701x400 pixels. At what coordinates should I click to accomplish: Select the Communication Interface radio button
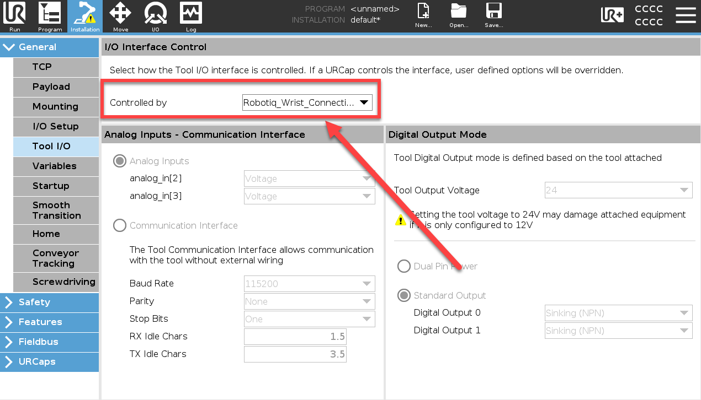coord(119,225)
